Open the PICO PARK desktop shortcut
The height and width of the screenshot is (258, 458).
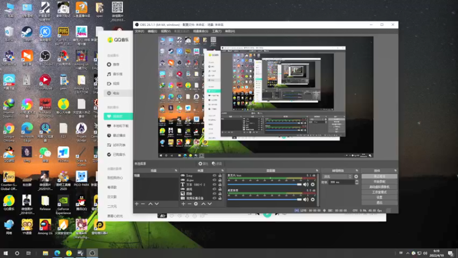(x=81, y=178)
